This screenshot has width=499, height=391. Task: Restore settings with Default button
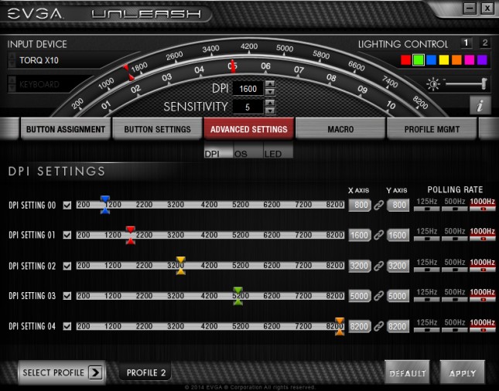(408, 373)
